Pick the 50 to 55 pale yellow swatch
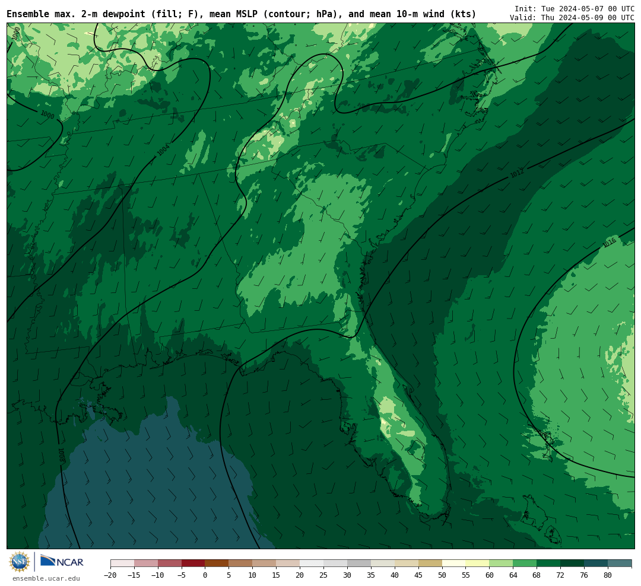The height and width of the screenshot is (586, 641). 454,563
